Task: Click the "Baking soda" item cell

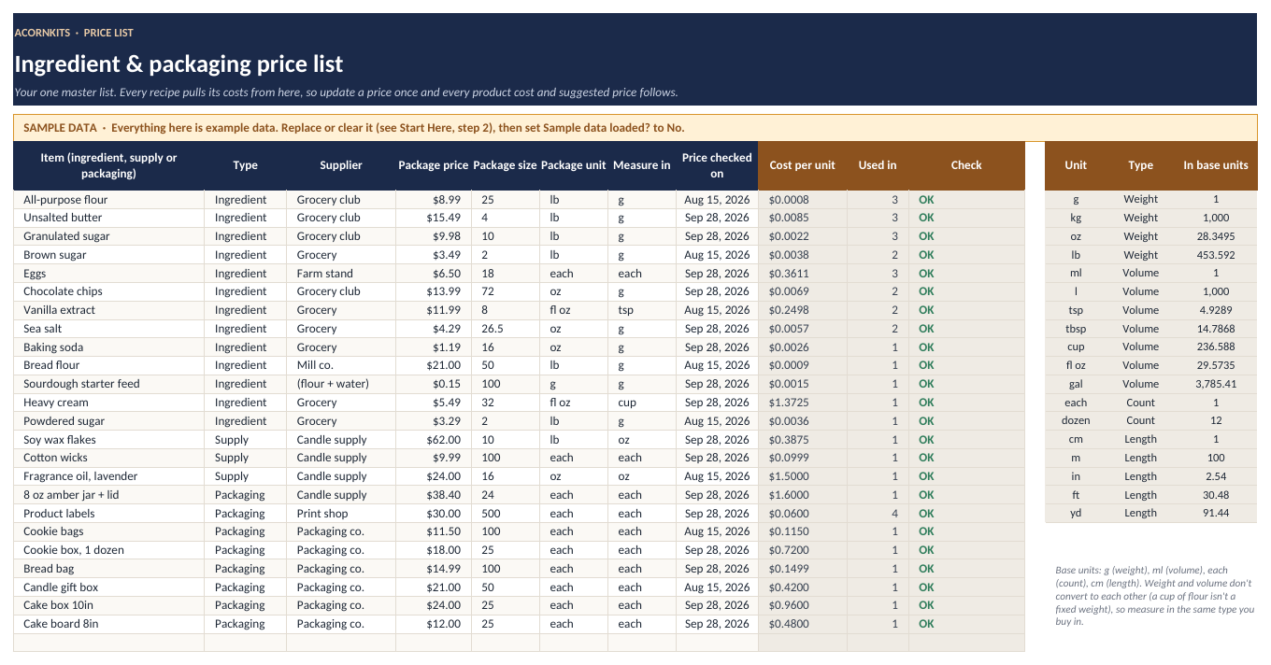Action: 108,347
